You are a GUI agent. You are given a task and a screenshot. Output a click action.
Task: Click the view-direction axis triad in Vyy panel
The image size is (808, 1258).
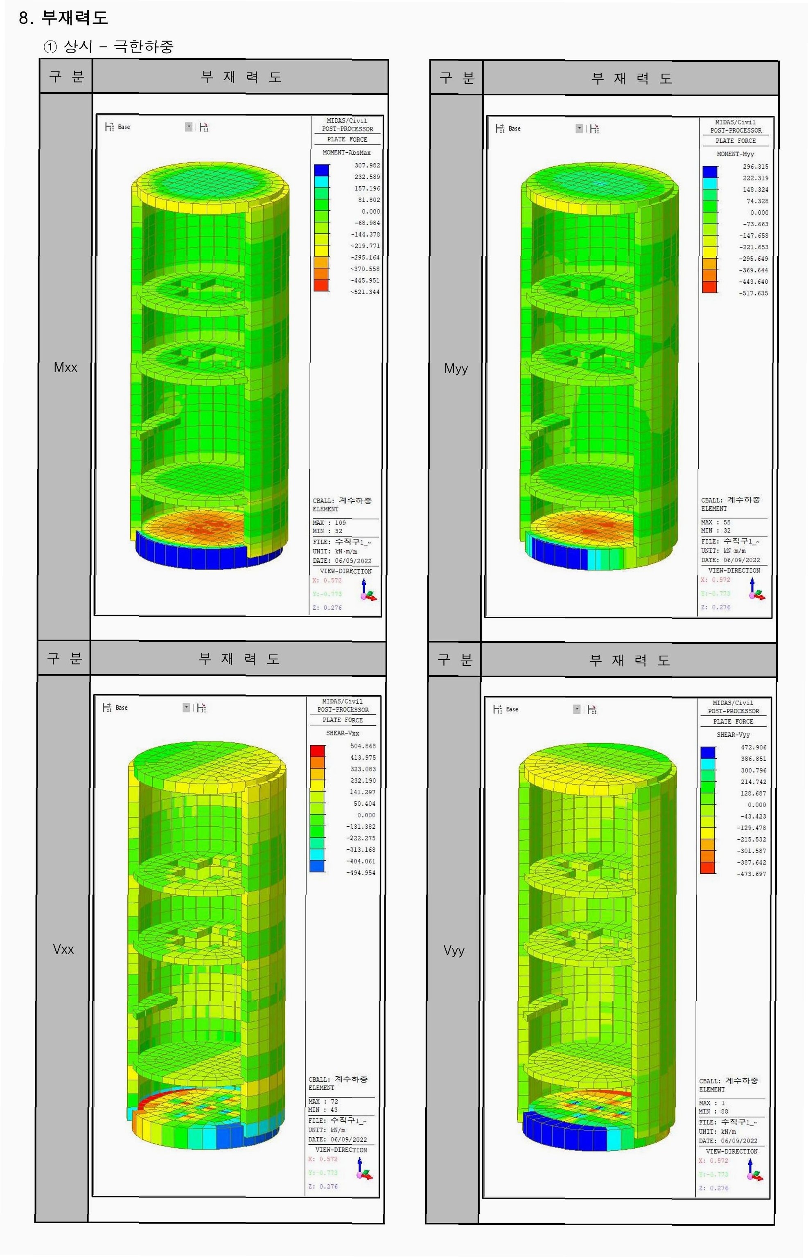[x=754, y=1171]
